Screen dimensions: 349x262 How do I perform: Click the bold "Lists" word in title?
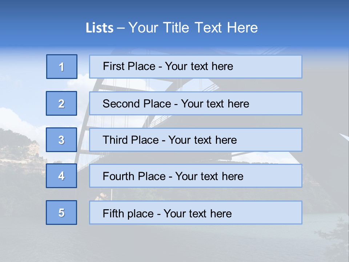pyautogui.click(x=100, y=28)
